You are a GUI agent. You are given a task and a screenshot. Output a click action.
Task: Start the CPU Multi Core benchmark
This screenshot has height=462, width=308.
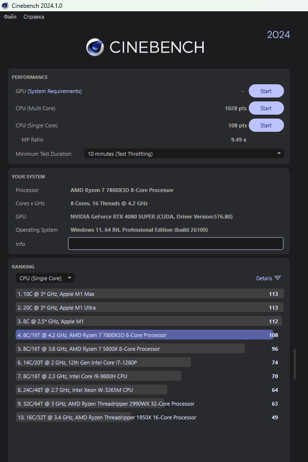pos(266,108)
